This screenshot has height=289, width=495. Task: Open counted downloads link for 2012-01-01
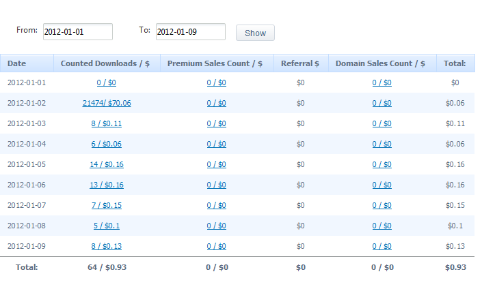pyautogui.click(x=107, y=82)
